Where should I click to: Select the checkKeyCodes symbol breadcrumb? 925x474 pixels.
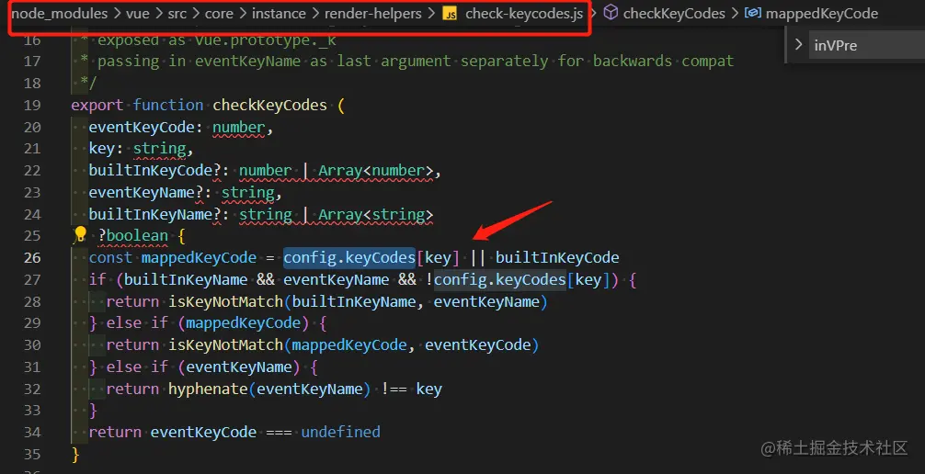(674, 14)
